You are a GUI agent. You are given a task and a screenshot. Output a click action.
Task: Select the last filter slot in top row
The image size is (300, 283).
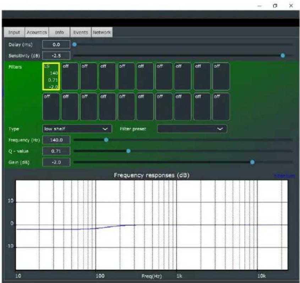221,76
